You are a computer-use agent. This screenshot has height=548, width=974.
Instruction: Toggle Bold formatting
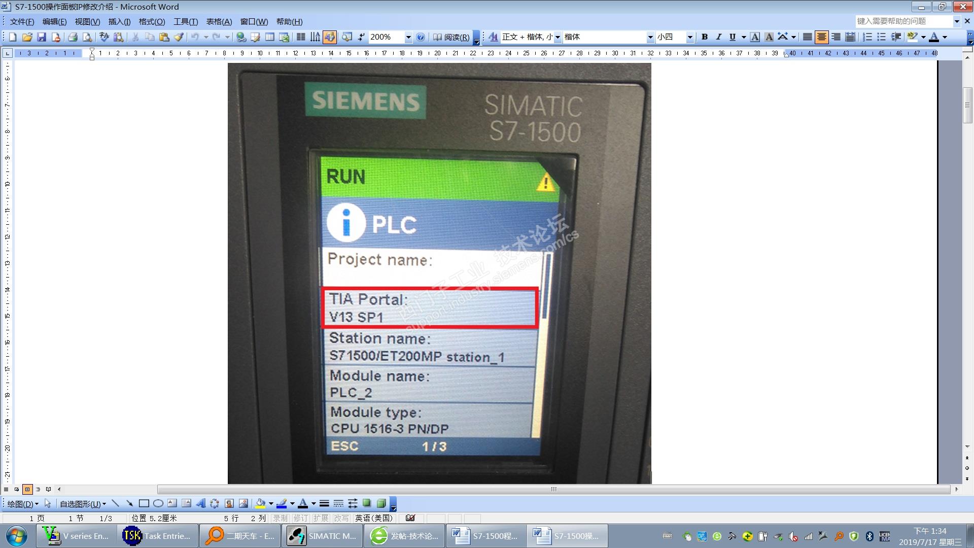point(704,37)
